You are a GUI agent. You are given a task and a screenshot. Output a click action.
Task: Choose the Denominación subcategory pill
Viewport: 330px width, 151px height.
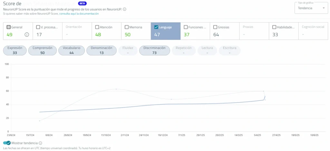[x=102, y=50]
